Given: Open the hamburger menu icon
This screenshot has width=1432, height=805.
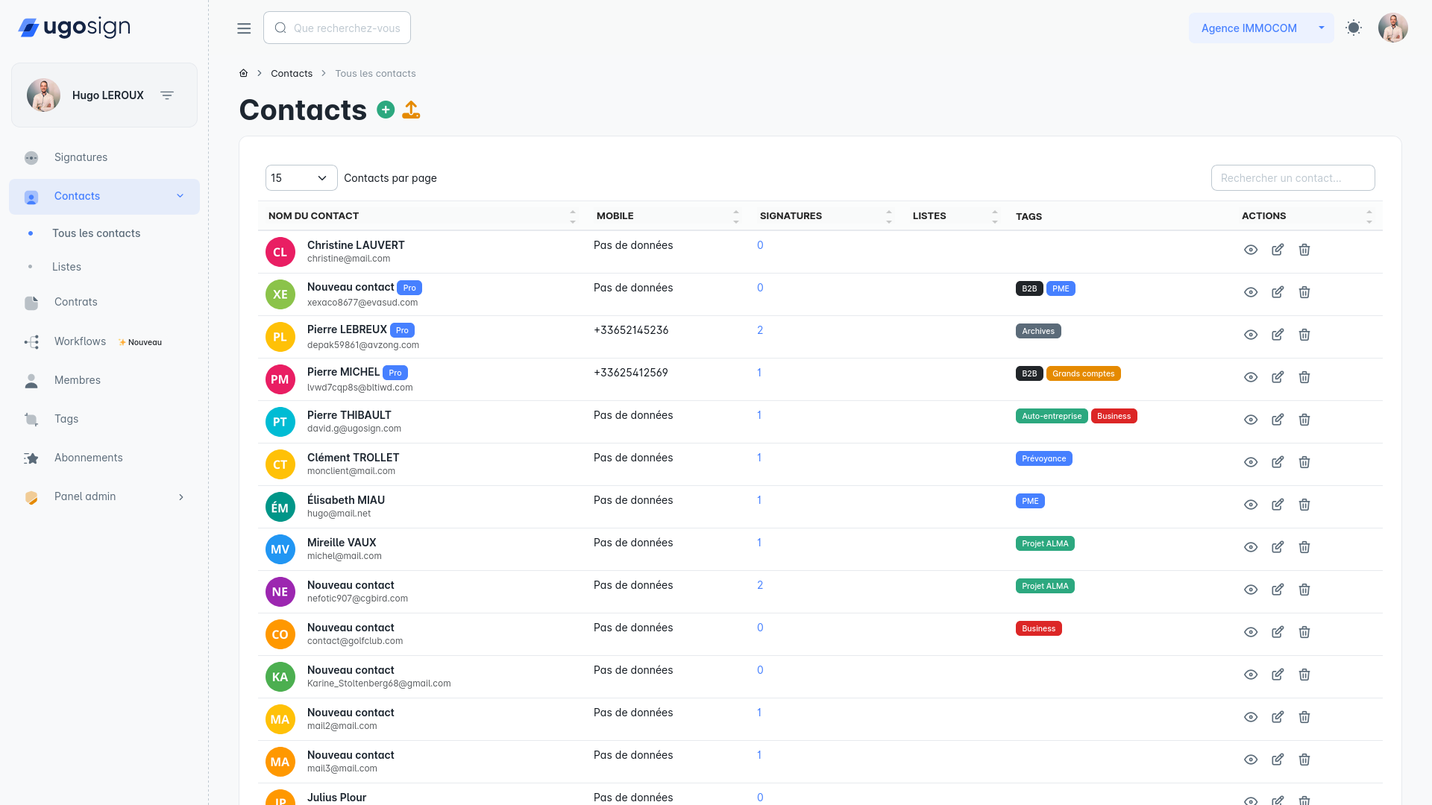Looking at the screenshot, I should click(x=244, y=28).
